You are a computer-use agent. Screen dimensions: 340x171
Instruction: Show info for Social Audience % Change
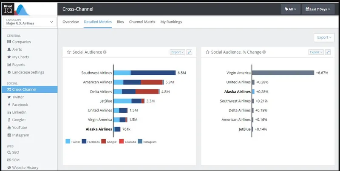(x=264, y=52)
